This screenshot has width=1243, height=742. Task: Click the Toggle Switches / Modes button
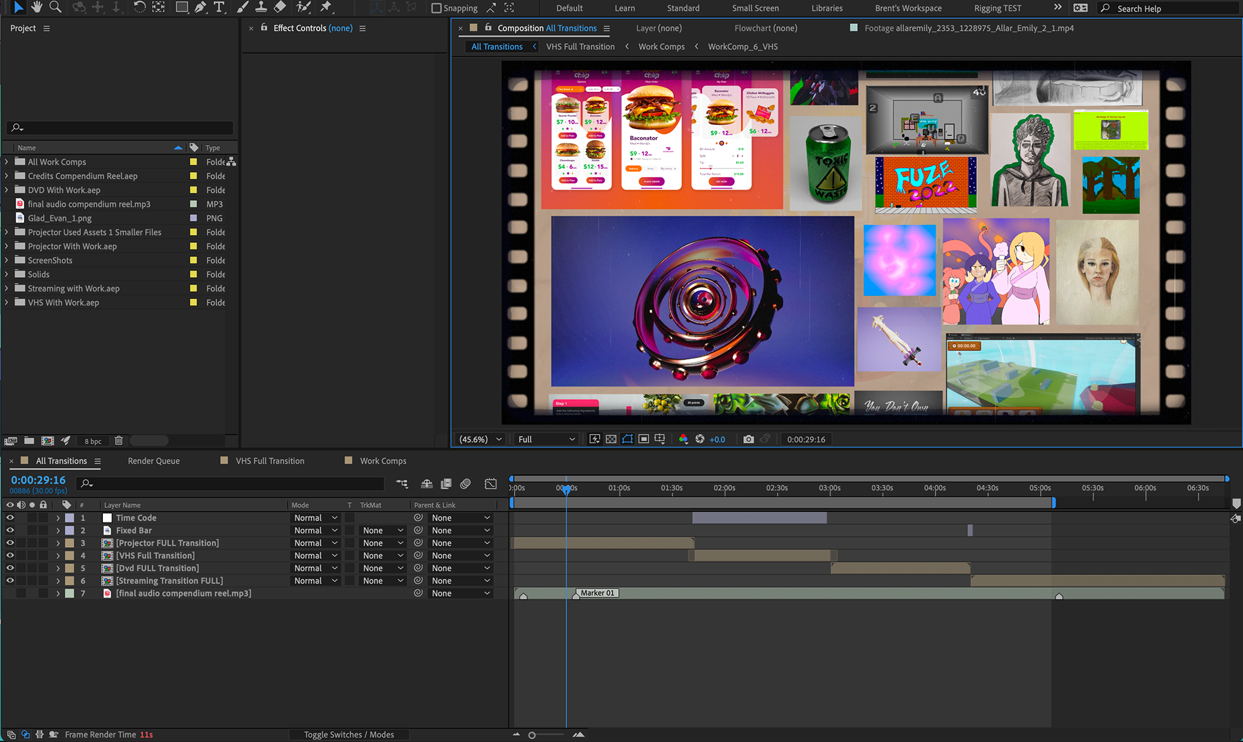349,734
